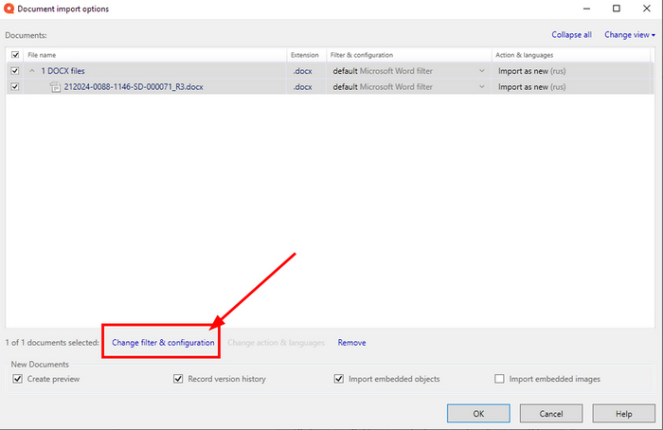Disable the Create preview checkbox
Viewport: 663px width, 430px height.
(17, 379)
